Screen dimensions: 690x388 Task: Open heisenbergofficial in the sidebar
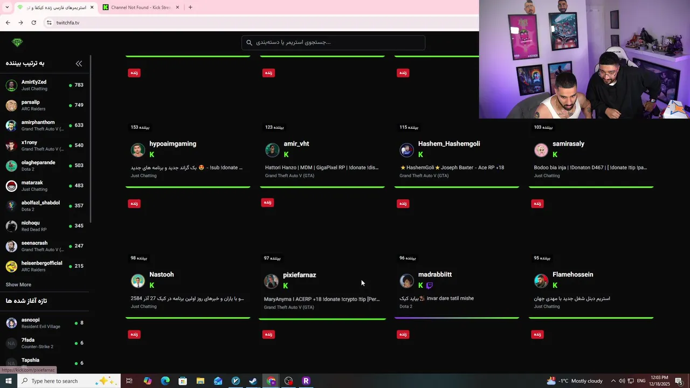pyautogui.click(x=45, y=266)
